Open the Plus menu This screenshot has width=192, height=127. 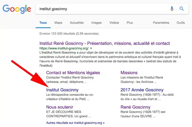click(x=130, y=23)
